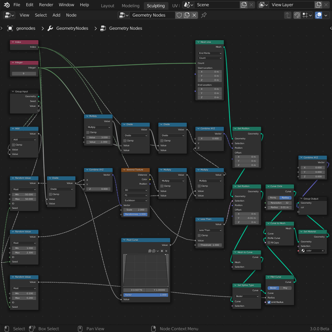Open the Add menu in node editor

tap(56, 15)
